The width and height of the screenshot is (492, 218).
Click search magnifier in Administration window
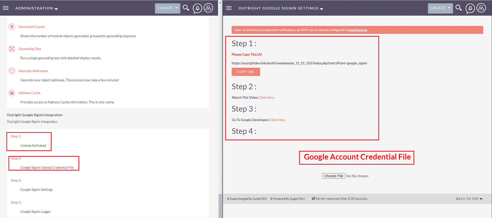186,8
